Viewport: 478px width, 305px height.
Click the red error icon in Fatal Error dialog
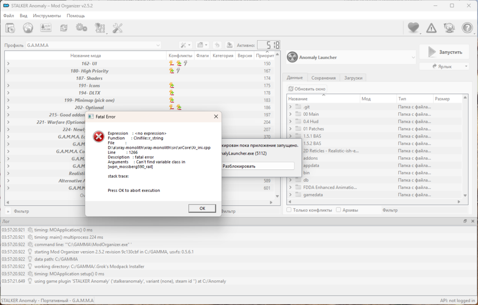98,137
